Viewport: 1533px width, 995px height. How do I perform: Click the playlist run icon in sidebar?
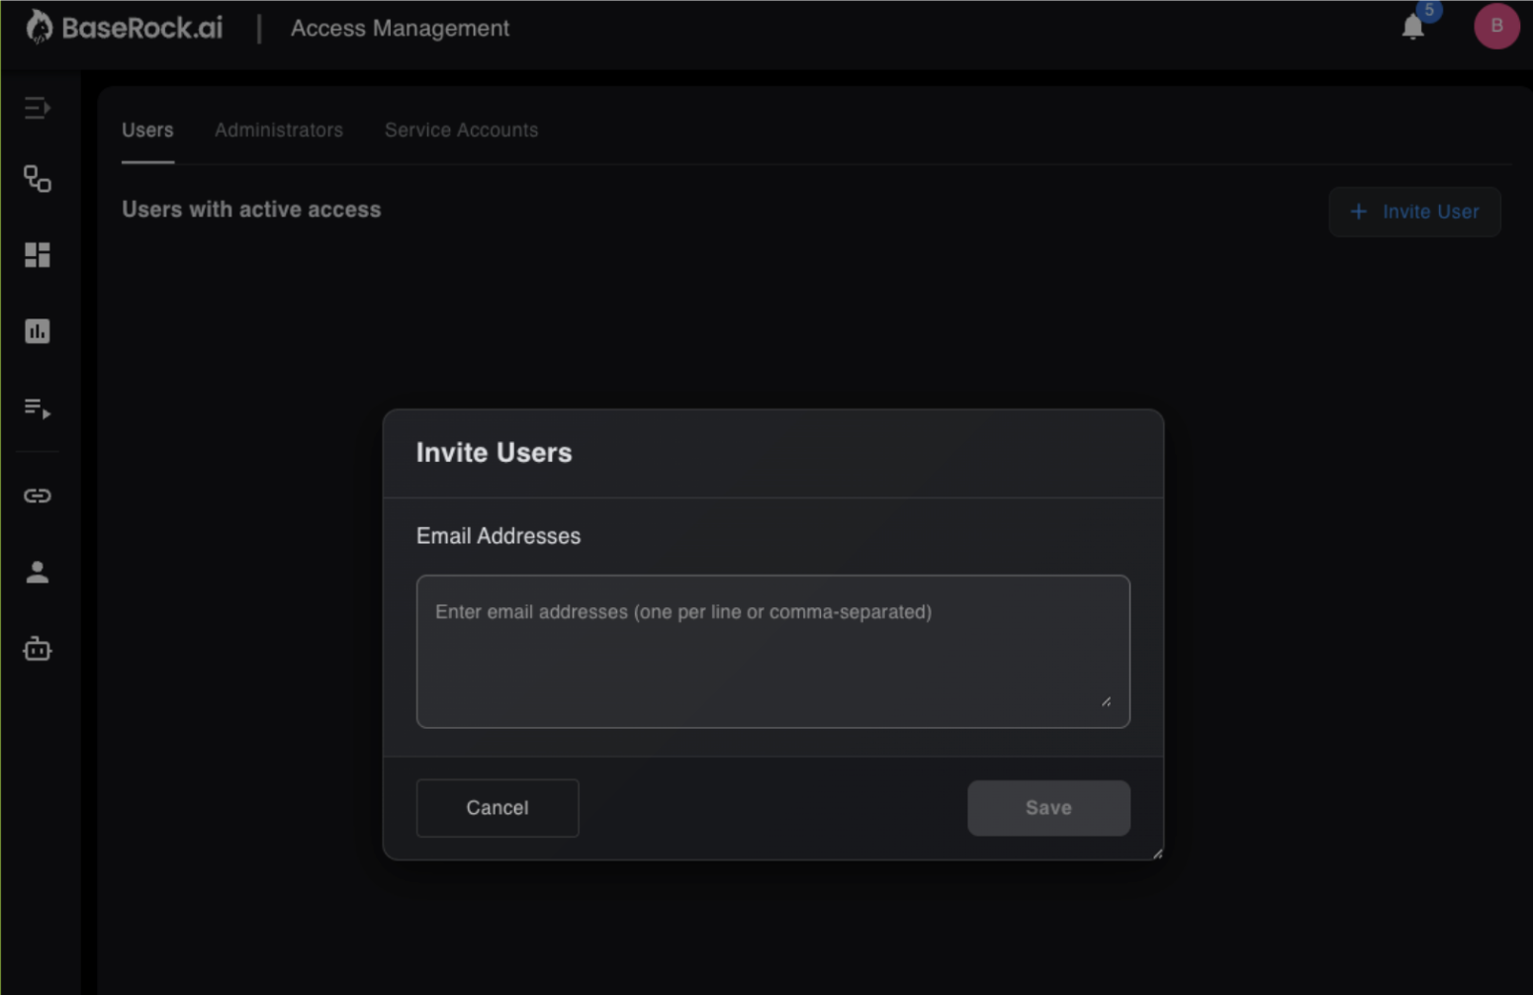(37, 407)
